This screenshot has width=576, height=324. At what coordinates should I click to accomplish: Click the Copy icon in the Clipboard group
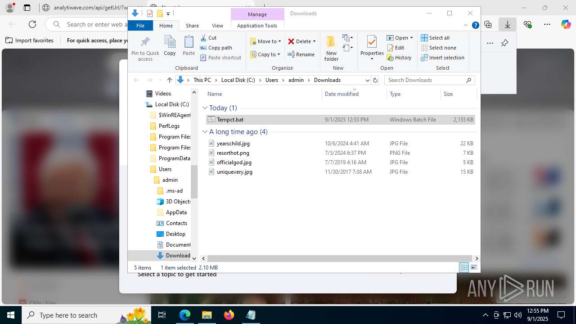(170, 42)
